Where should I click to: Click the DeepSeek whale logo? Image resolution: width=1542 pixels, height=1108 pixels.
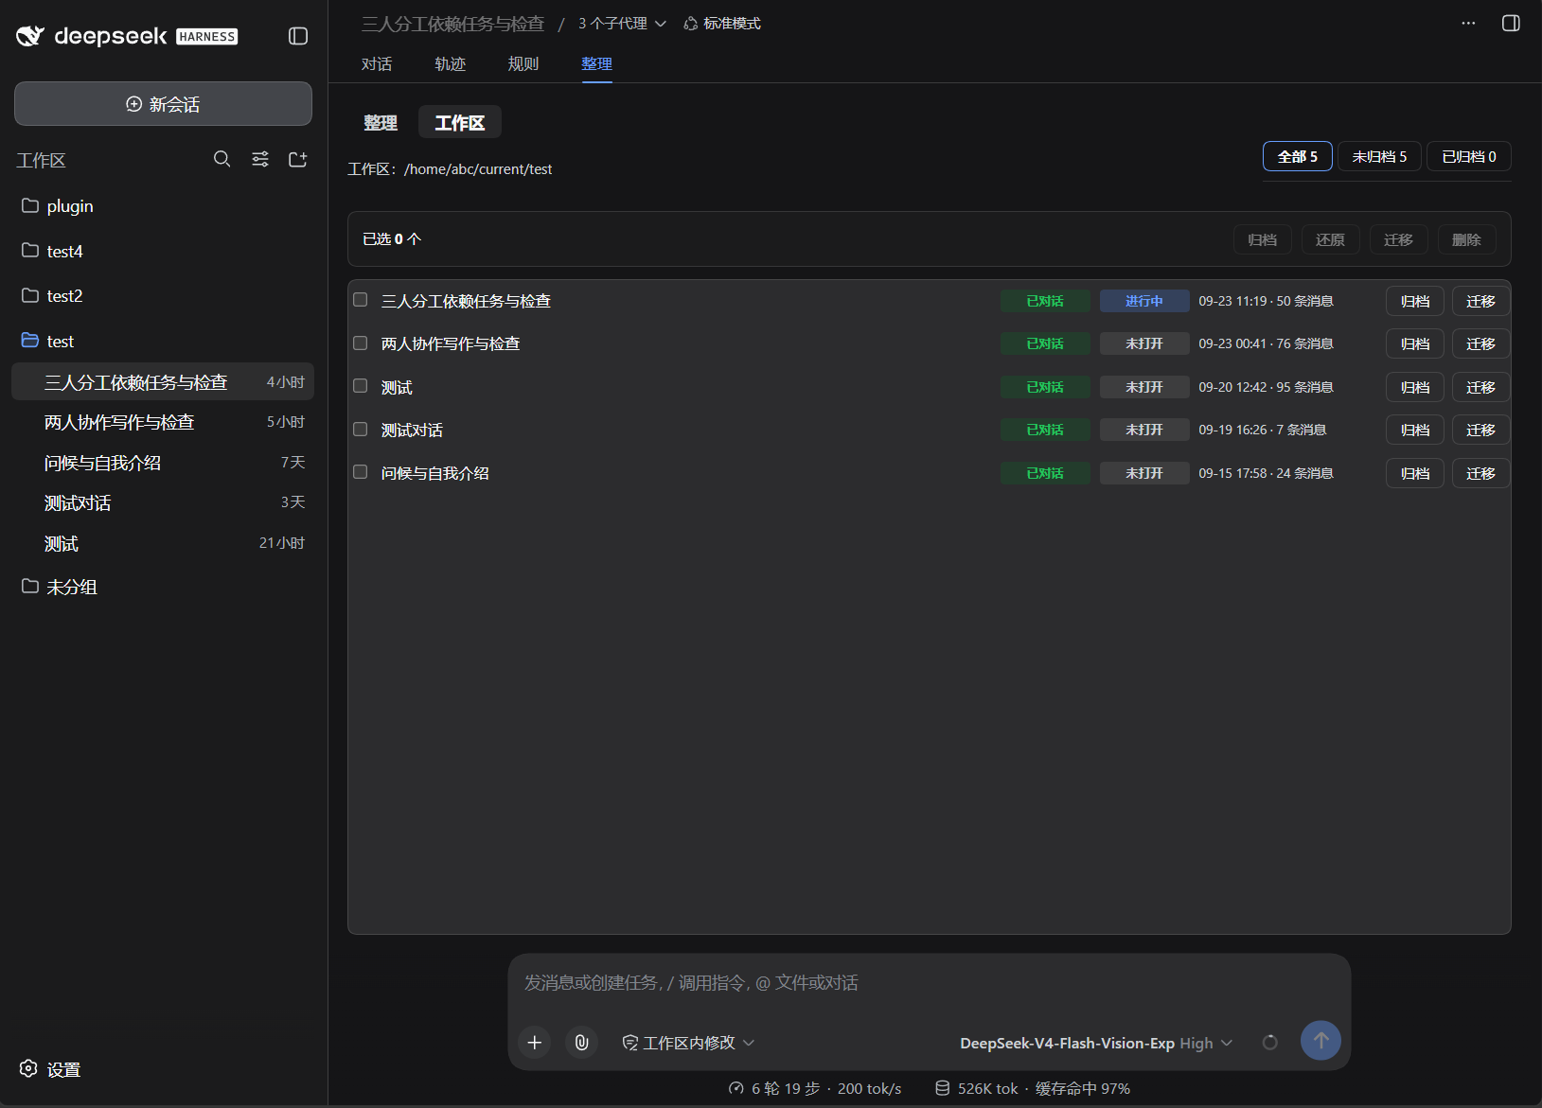coord(30,36)
